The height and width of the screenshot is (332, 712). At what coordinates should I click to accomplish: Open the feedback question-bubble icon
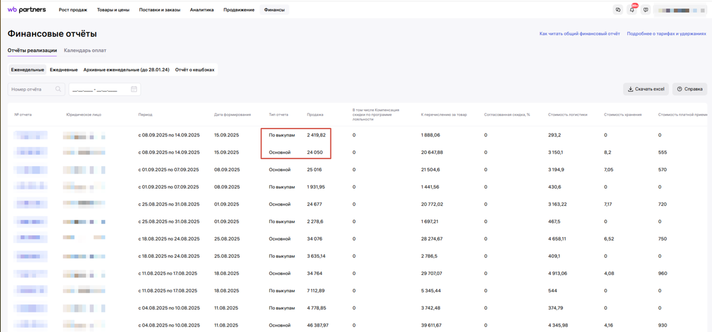[x=646, y=10]
